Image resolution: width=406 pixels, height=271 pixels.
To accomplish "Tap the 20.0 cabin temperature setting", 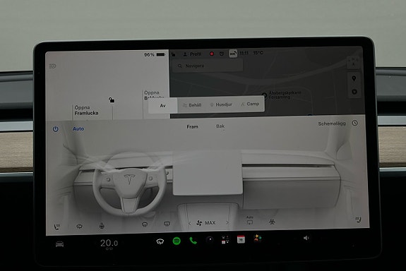I will 109,243.
